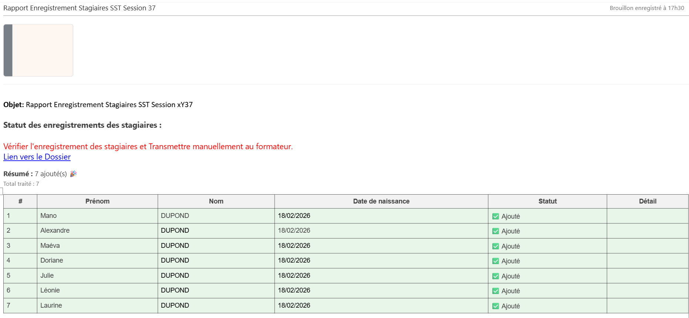Image resolution: width=689 pixels, height=318 pixels.
Task: Select the first name 'Alexandre' cell
Action: coord(98,230)
